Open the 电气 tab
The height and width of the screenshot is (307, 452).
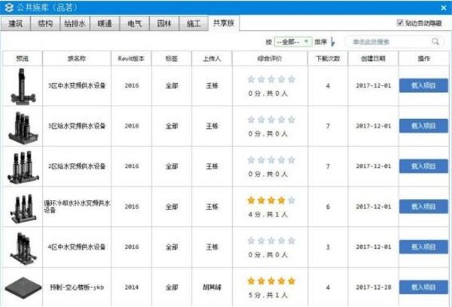pos(135,23)
